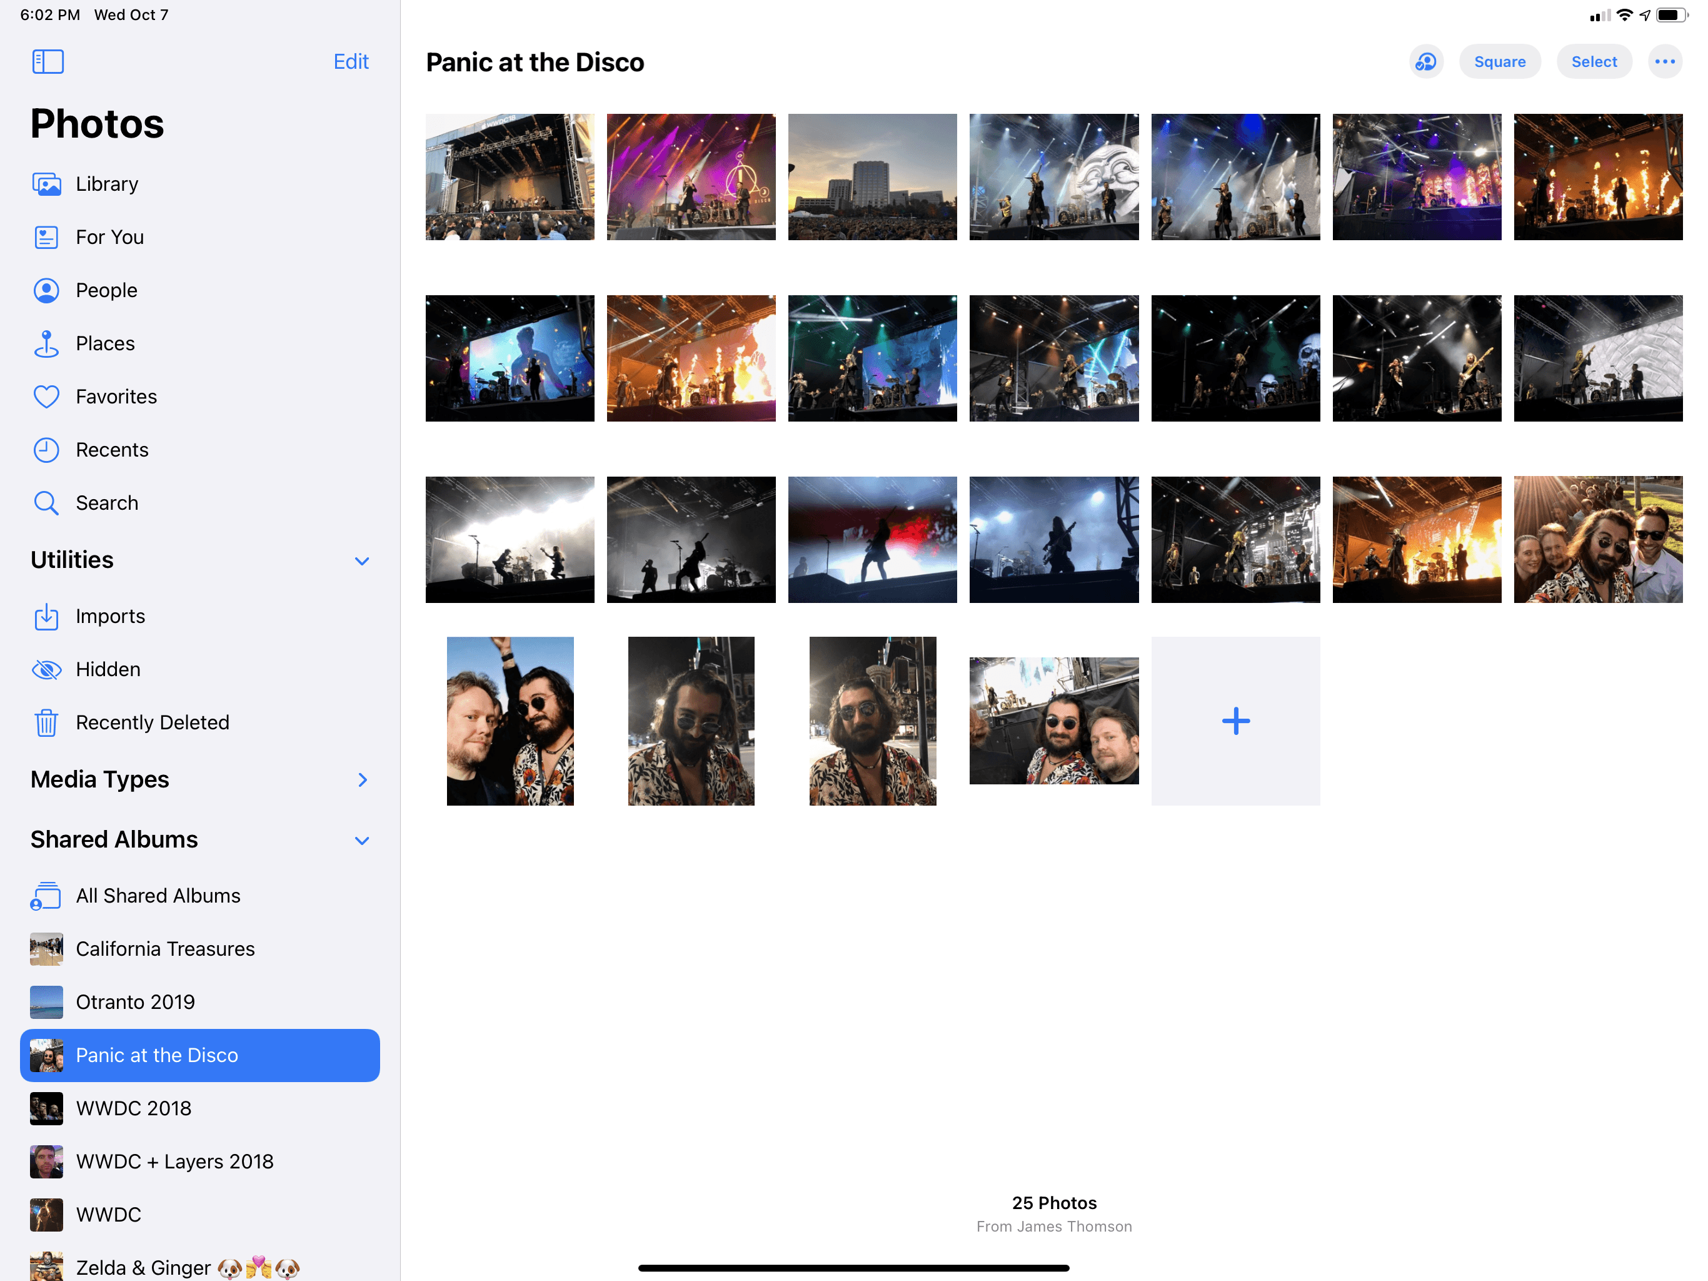Open the red-lit silhouette guitarist photo

pos(873,539)
